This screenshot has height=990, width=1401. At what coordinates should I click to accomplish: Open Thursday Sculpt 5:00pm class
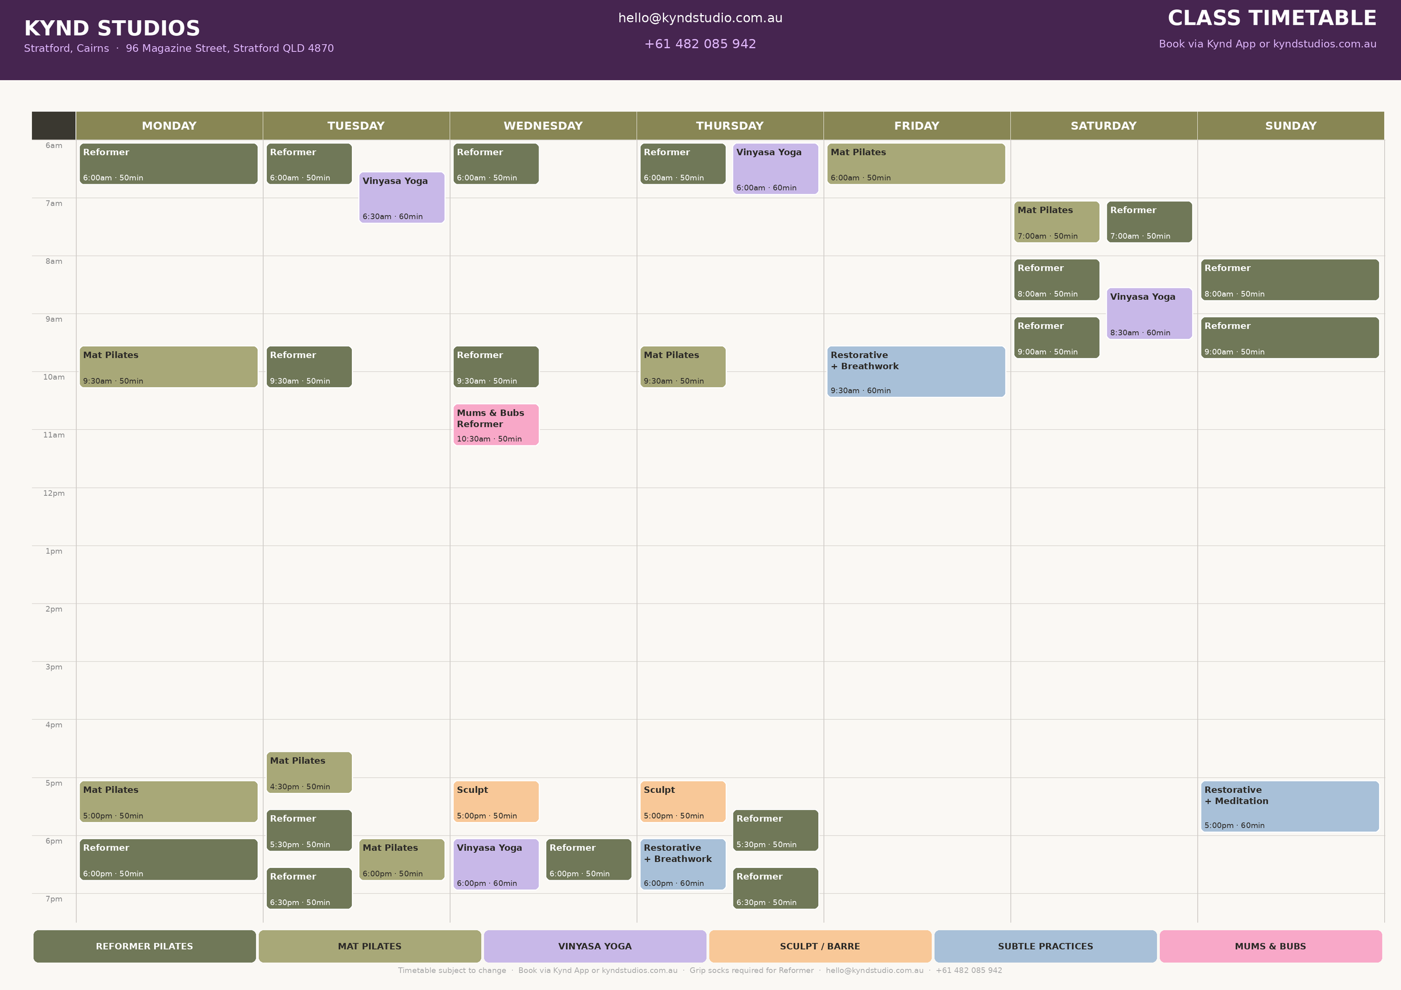(x=682, y=801)
